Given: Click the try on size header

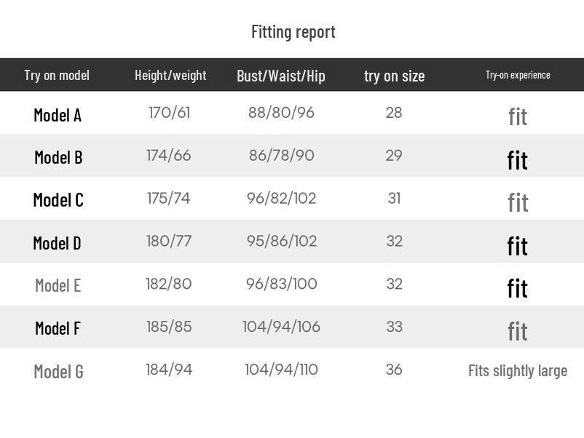Looking at the screenshot, I should 394,76.
